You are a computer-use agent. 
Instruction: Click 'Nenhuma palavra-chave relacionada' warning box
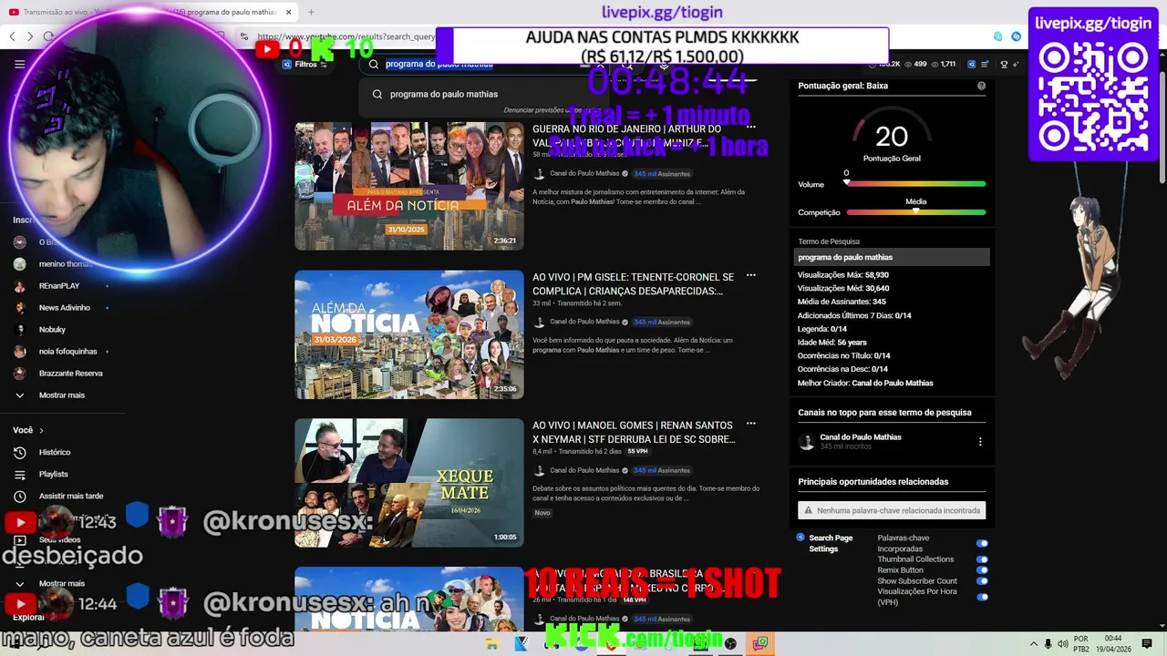892,510
